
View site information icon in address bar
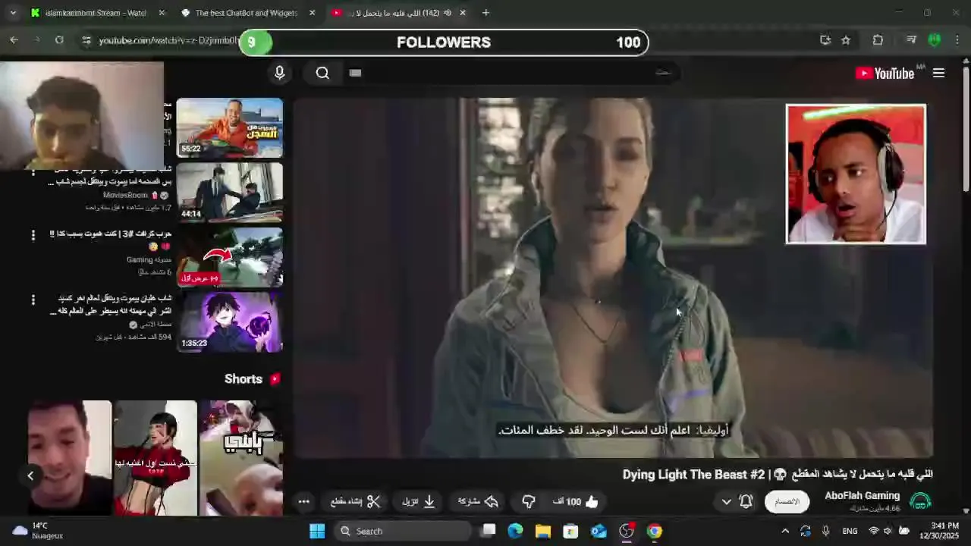[86, 40]
